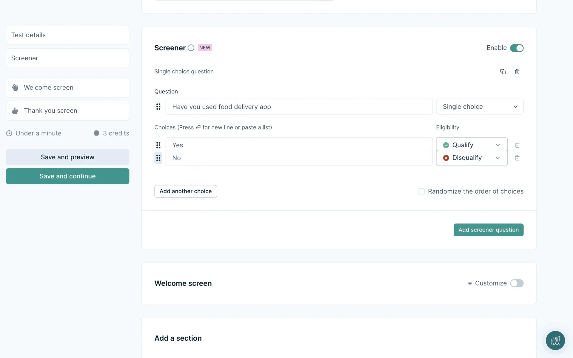Remove the No choice using its trash icon
This screenshot has height=358, width=573.
pos(517,158)
